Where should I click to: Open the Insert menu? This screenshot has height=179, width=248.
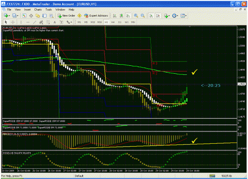point(27,10)
